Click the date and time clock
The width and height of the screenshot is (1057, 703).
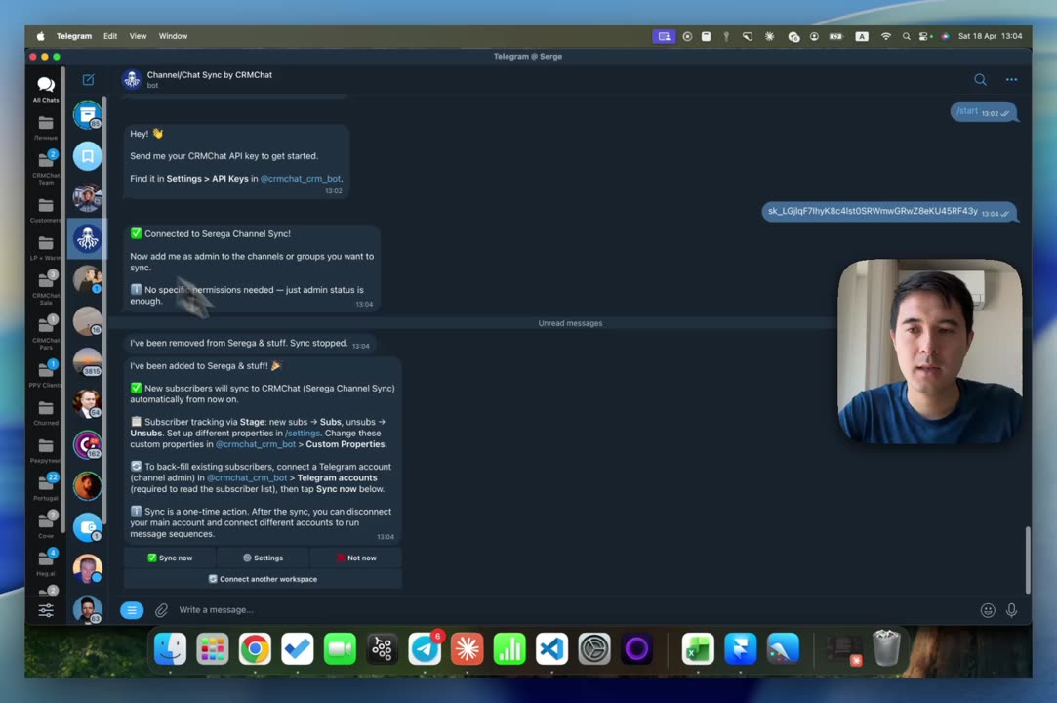pos(990,36)
